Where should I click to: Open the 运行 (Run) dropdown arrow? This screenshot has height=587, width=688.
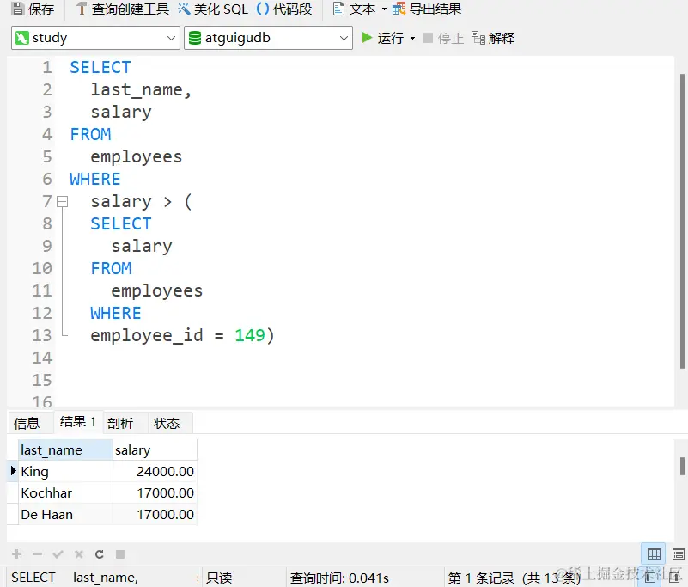[x=411, y=38]
